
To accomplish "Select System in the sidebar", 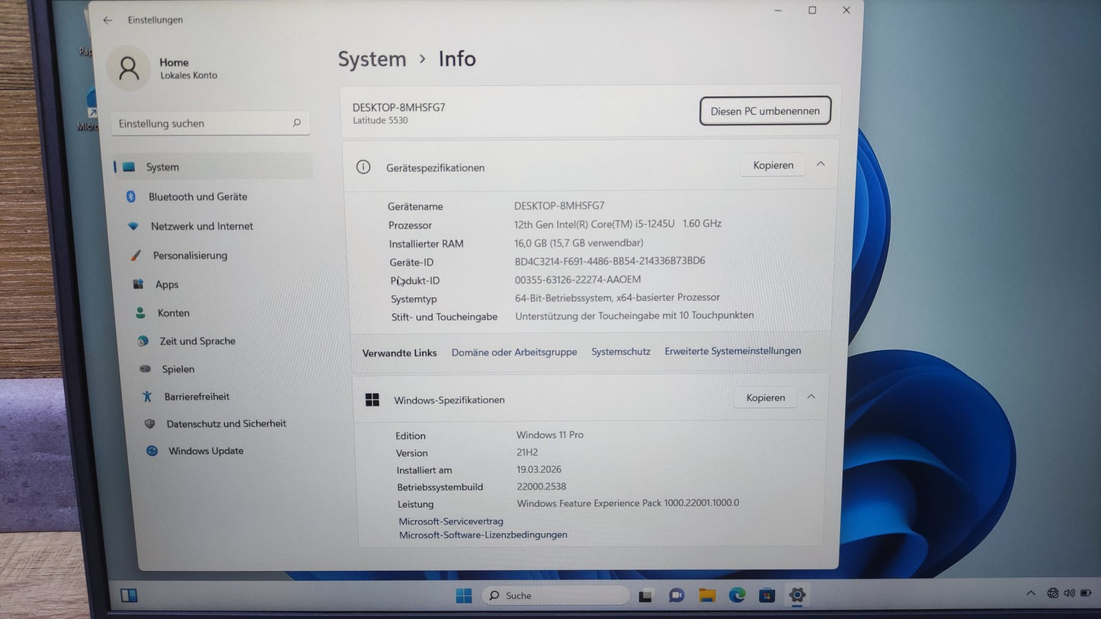I will (x=213, y=167).
